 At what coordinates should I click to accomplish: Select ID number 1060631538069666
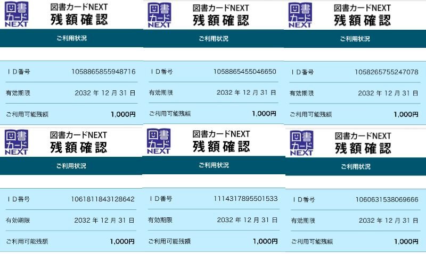tap(387, 200)
